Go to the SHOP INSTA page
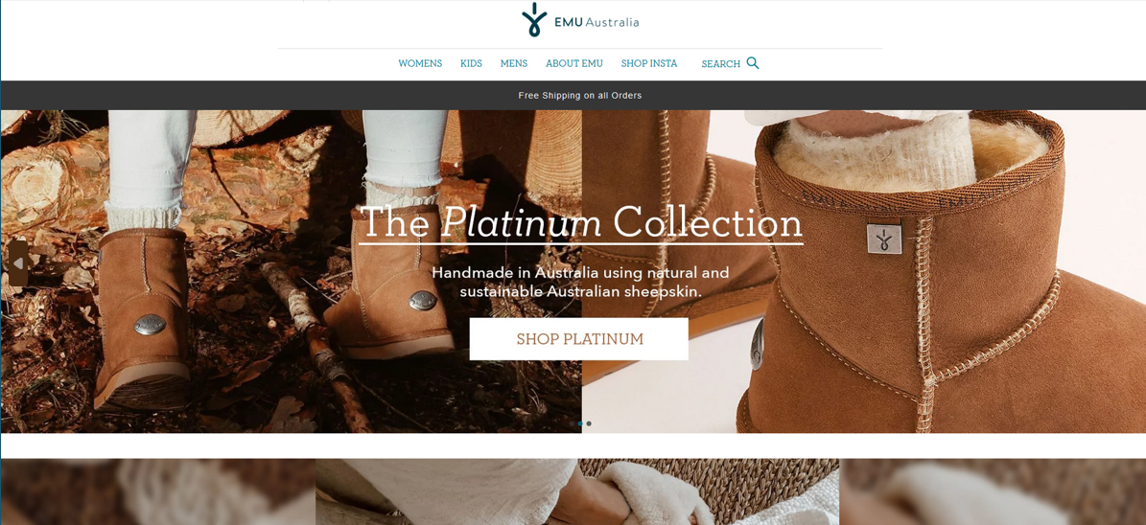The width and height of the screenshot is (1146, 525). 649,63
